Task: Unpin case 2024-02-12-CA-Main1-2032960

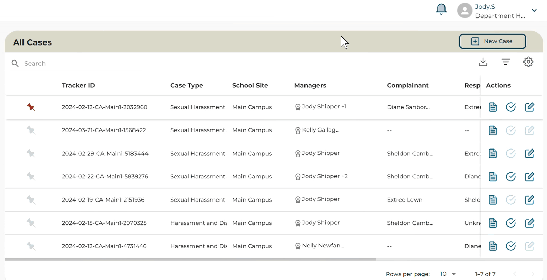Action: tap(31, 107)
